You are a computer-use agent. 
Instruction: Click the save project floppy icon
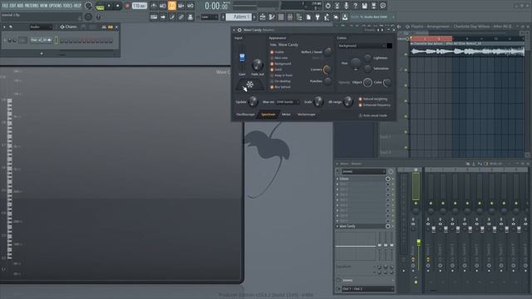364,6
